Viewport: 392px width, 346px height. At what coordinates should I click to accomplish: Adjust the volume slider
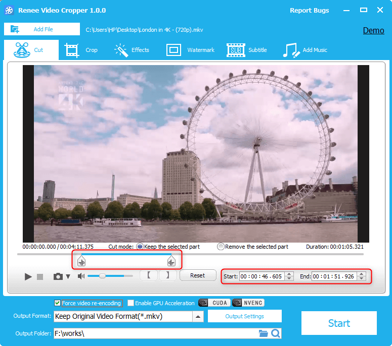pyautogui.click(x=103, y=276)
